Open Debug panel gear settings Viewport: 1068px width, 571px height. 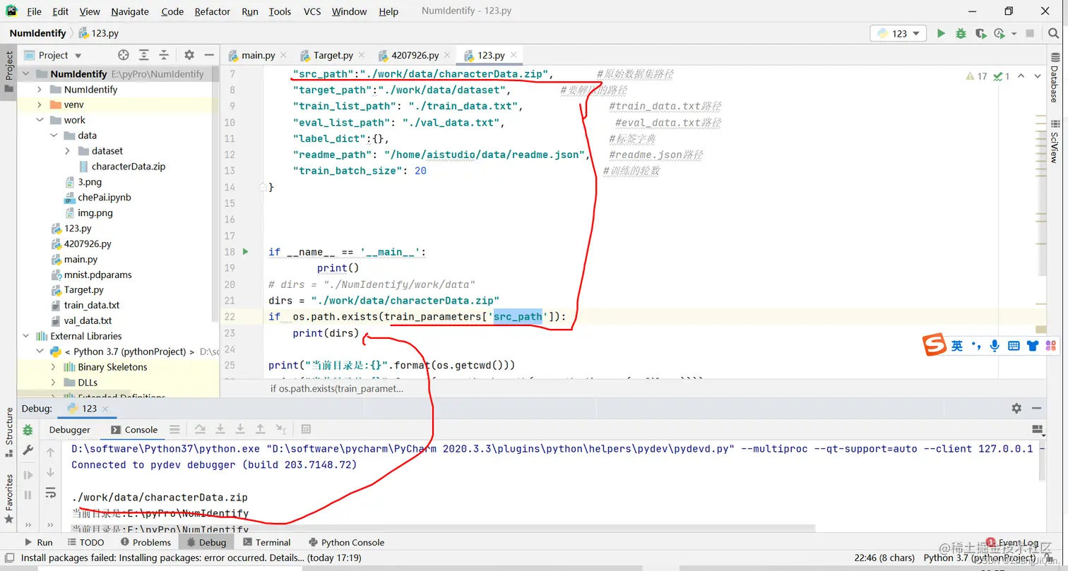1016,408
